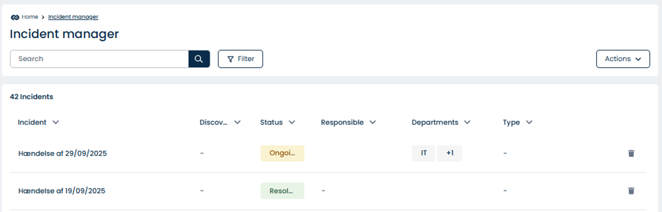The height and width of the screenshot is (212, 662).
Task: Focus the Search input field
Action: (x=99, y=59)
